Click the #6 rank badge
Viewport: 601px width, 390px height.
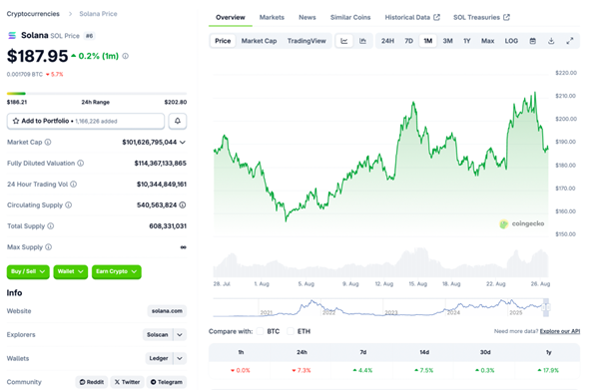tap(89, 36)
